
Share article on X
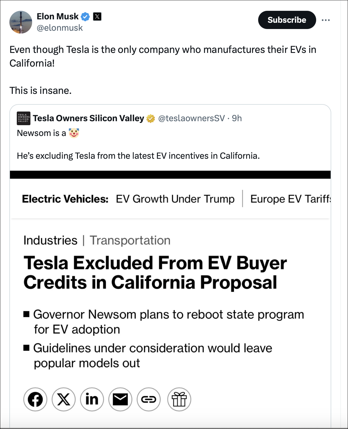[64, 399]
